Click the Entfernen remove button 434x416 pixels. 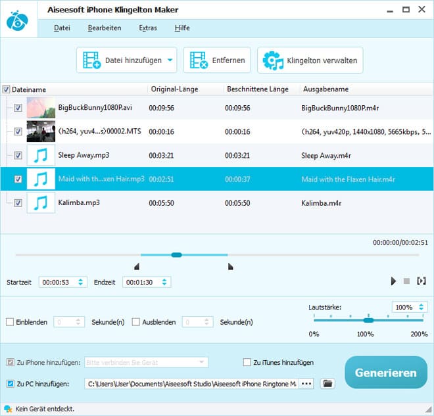pos(218,61)
